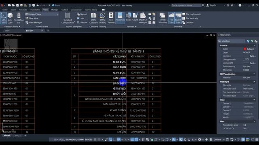Click the Layer value POWER
259x145 pixels.
click(246, 52)
